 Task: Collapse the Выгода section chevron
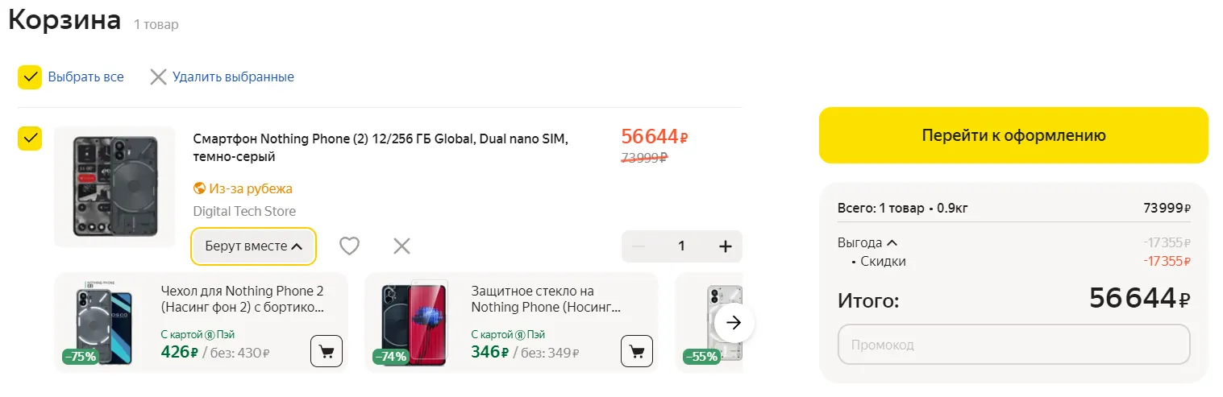892,242
